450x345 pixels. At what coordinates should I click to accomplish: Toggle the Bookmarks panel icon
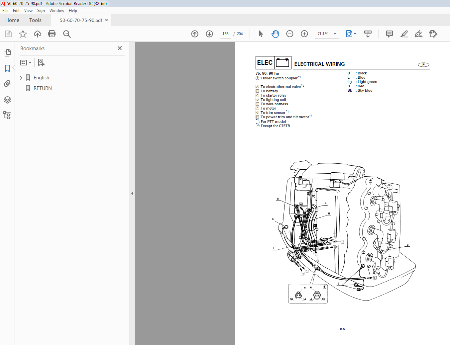tap(7, 68)
